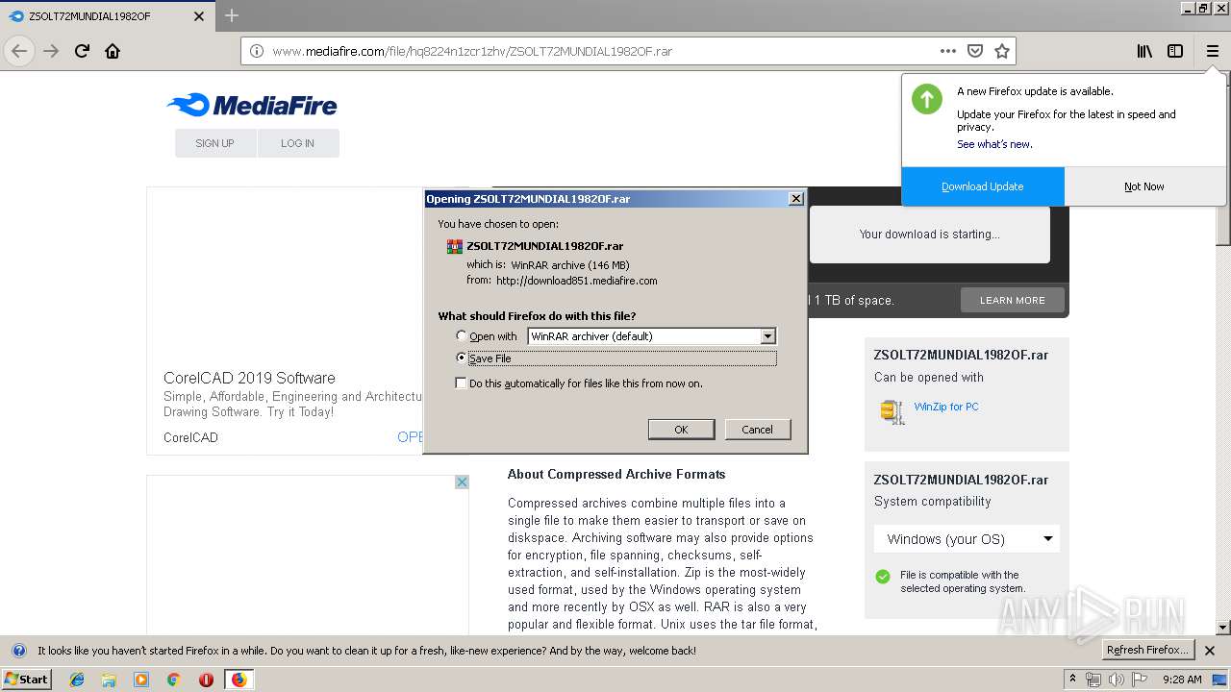Launch Google Chrome from taskbar
1231x692 pixels.
pyautogui.click(x=173, y=680)
